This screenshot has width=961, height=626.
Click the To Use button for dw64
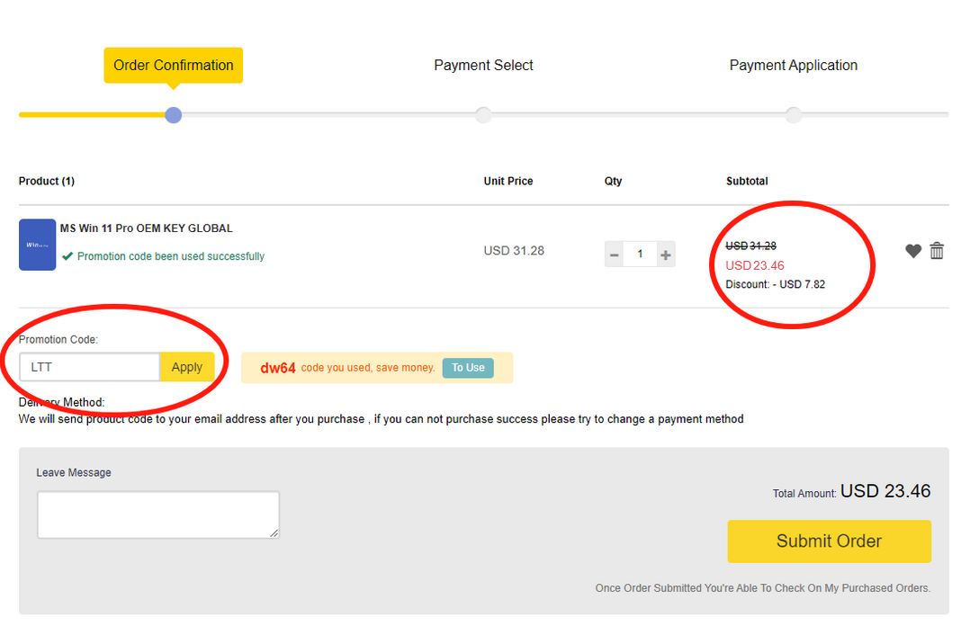click(468, 368)
